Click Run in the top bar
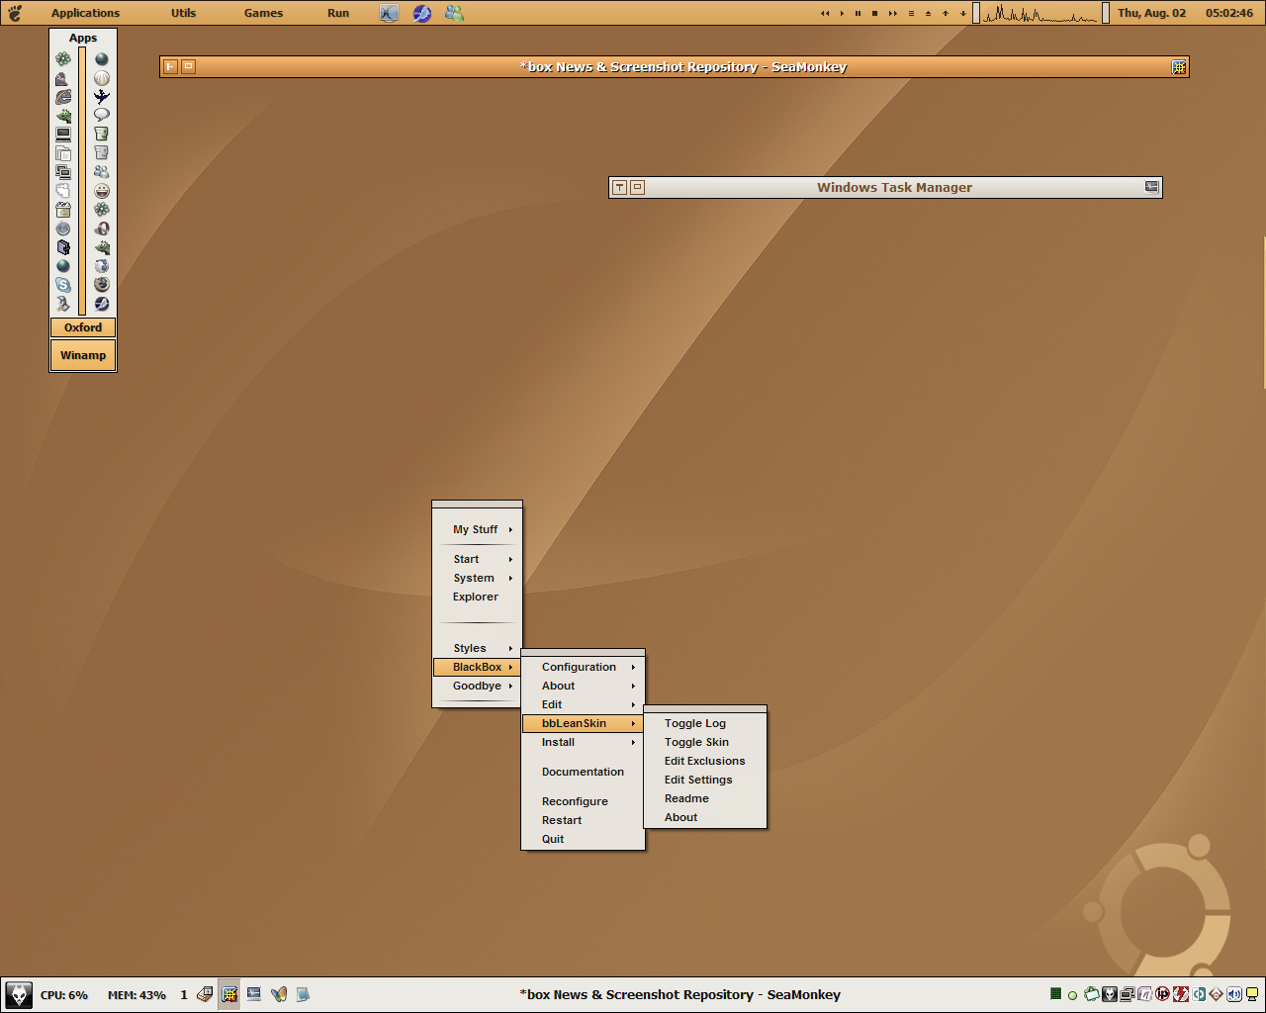Screen dimensions: 1266x1013 (x=338, y=13)
